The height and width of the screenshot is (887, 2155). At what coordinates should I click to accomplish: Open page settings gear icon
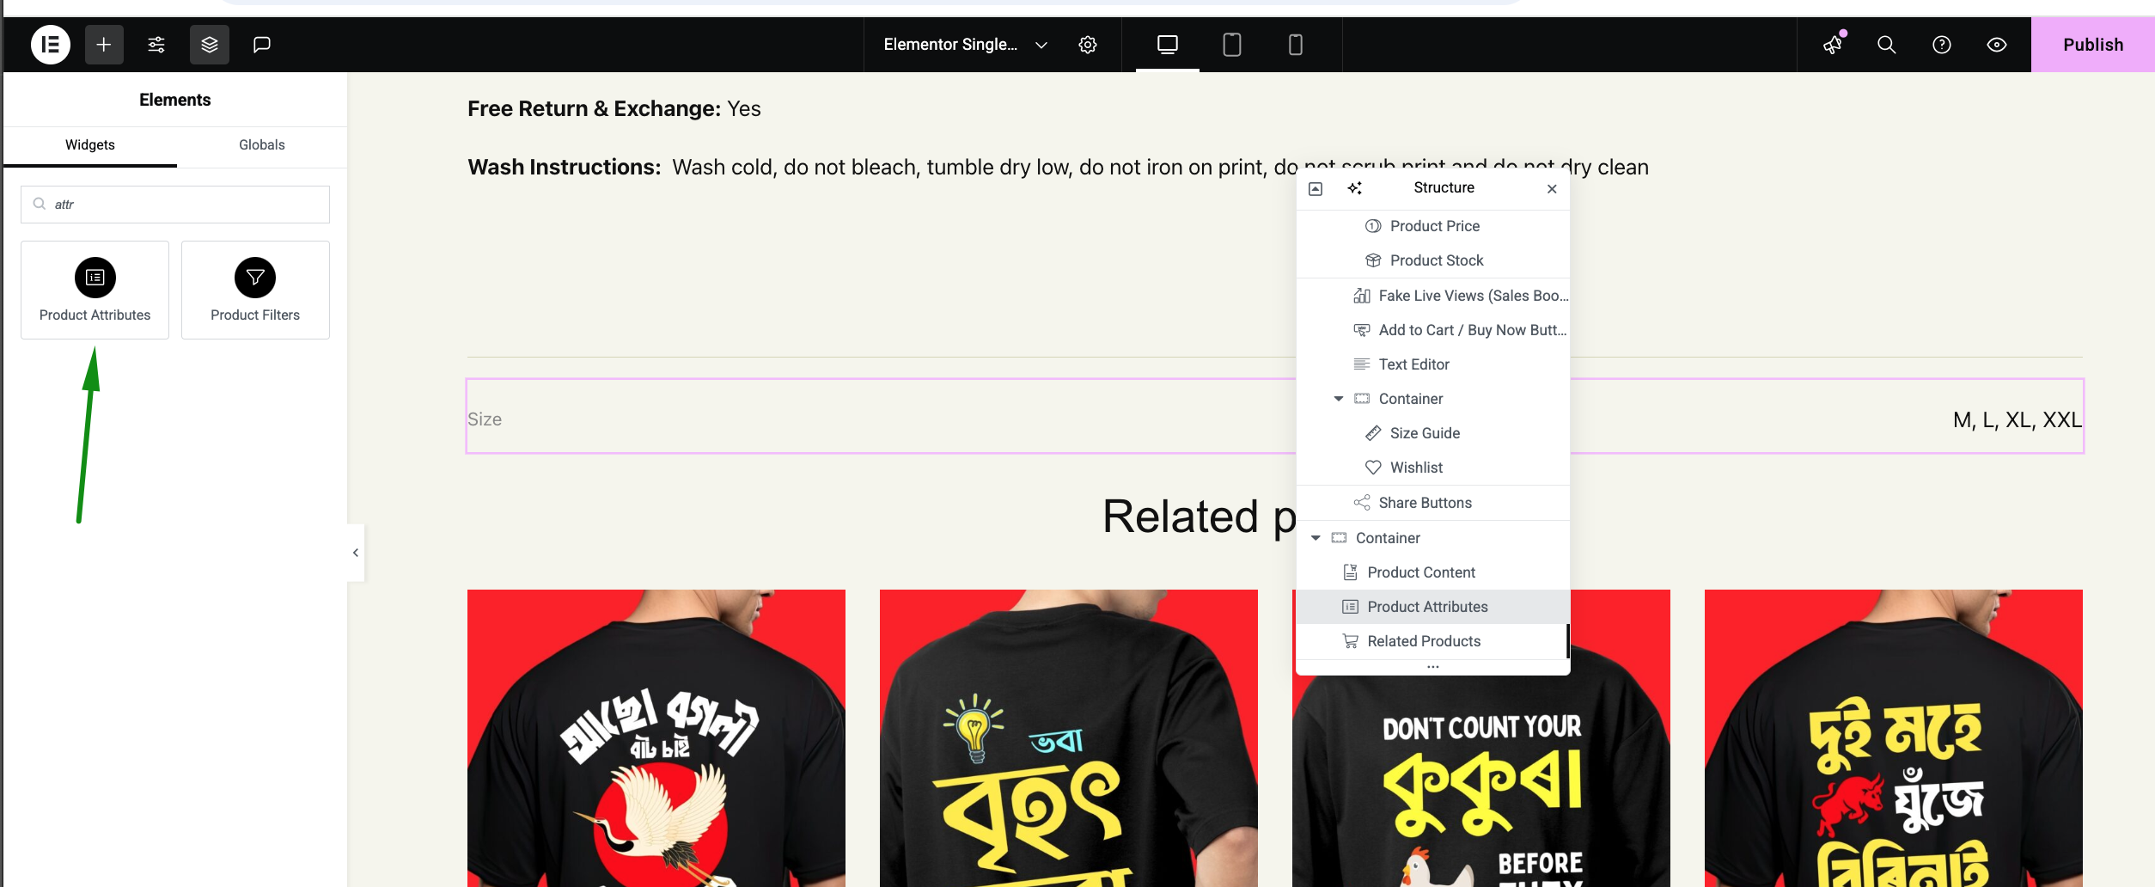1088,45
